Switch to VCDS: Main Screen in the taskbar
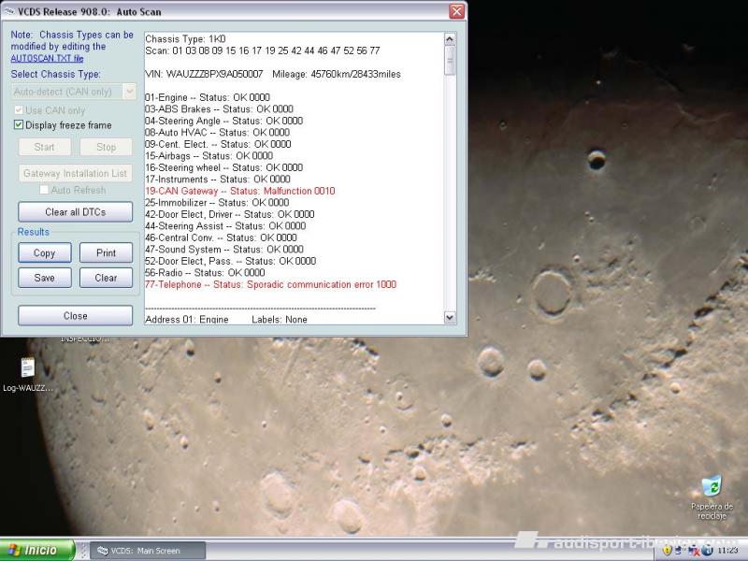The image size is (748, 561). (148, 551)
